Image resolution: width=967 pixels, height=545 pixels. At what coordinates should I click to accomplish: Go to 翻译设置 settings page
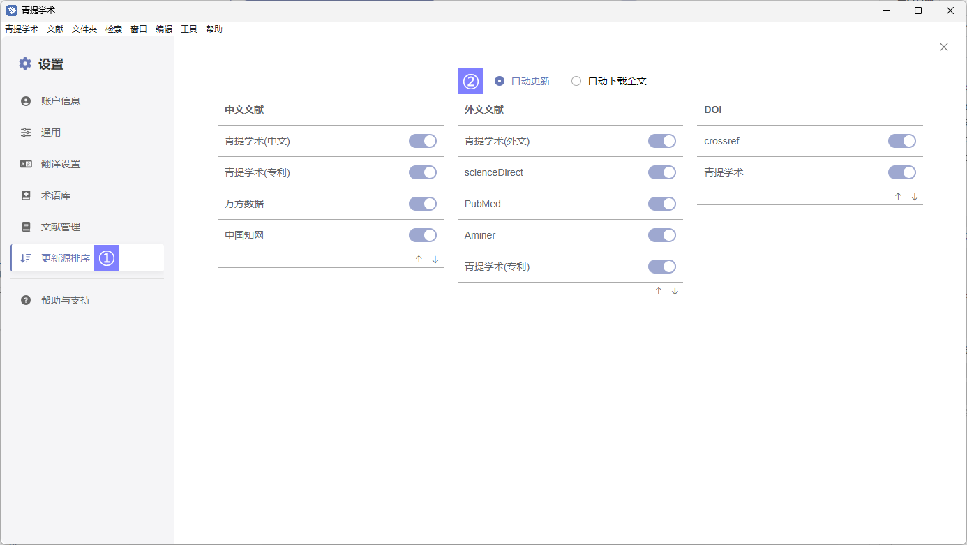pyautogui.click(x=61, y=164)
